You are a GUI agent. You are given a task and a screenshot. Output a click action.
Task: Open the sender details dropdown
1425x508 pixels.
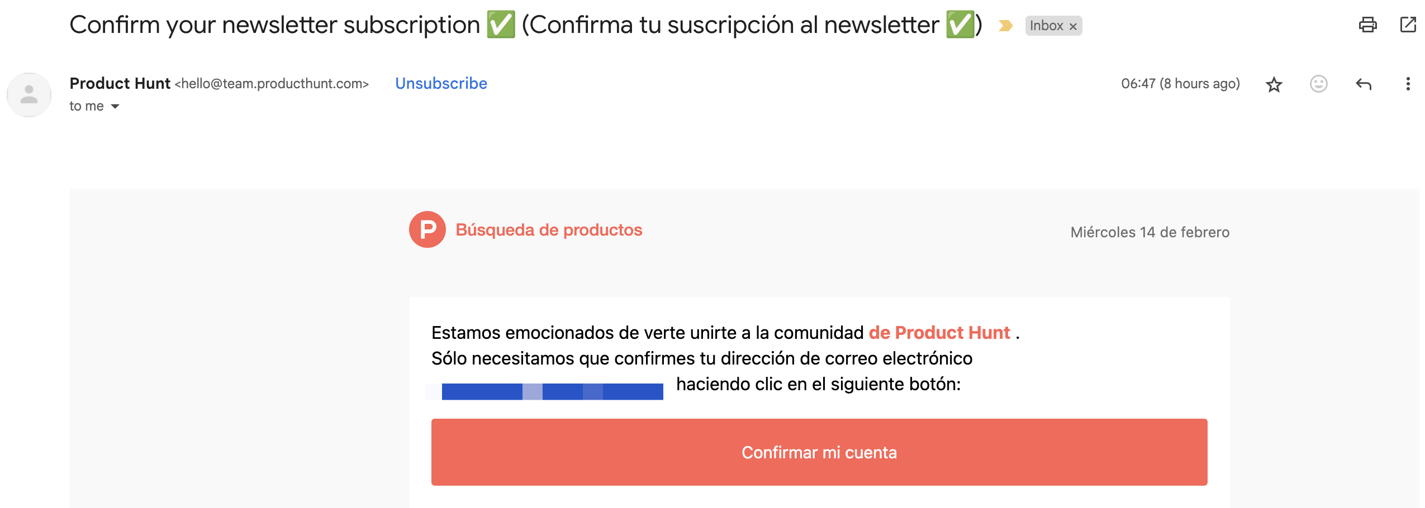coord(115,106)
